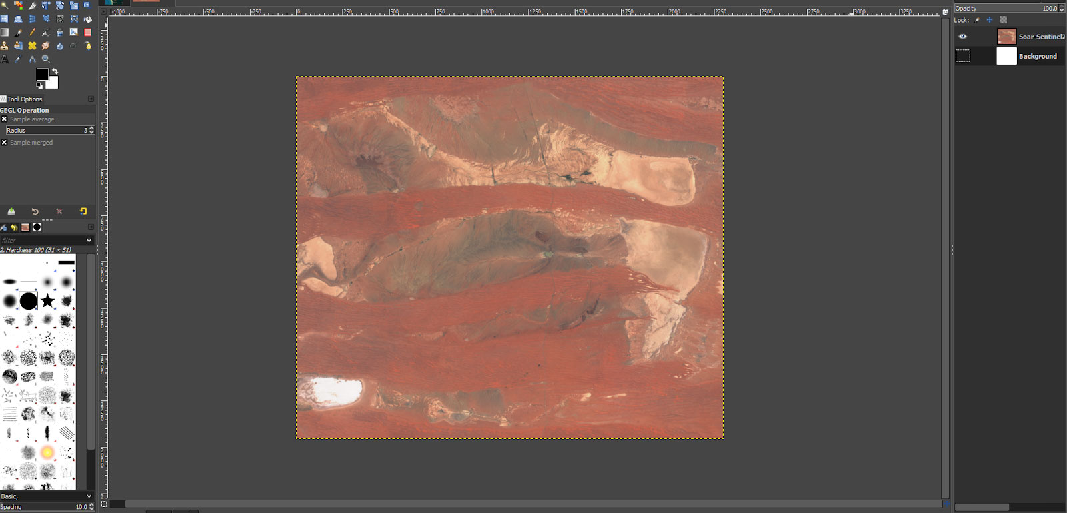Pick the Flip tool
Image resolution: width=1067 pixels, height=513 pixels.
[x=5, y=19]
